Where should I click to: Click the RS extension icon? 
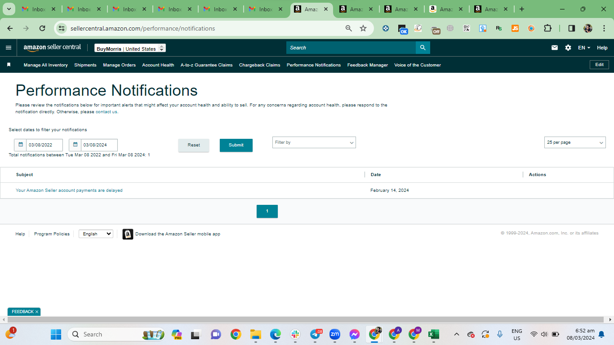pos(499,28)
